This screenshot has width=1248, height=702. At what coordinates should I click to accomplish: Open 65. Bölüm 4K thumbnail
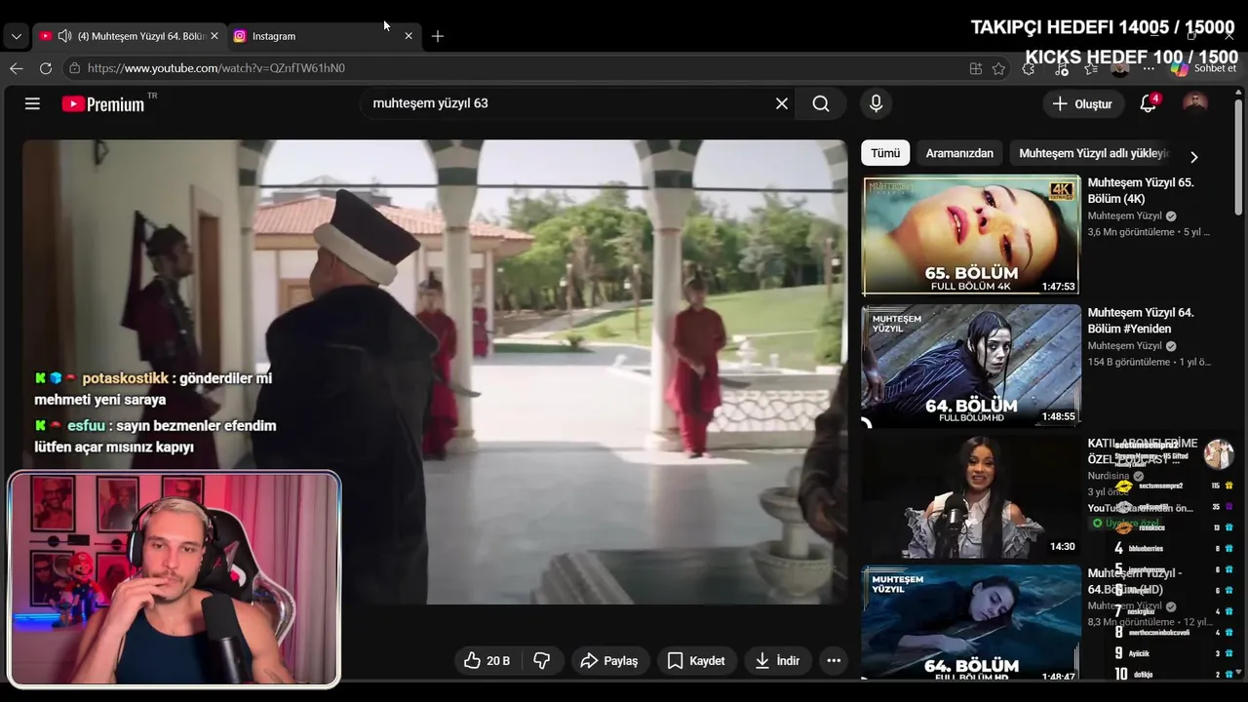(x=971, y=235)
